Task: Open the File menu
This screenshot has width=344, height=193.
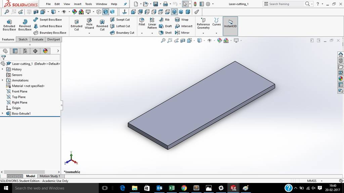Action: pos(48,4)
